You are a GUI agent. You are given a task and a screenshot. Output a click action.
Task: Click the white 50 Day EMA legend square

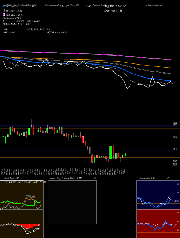[4, 10]
